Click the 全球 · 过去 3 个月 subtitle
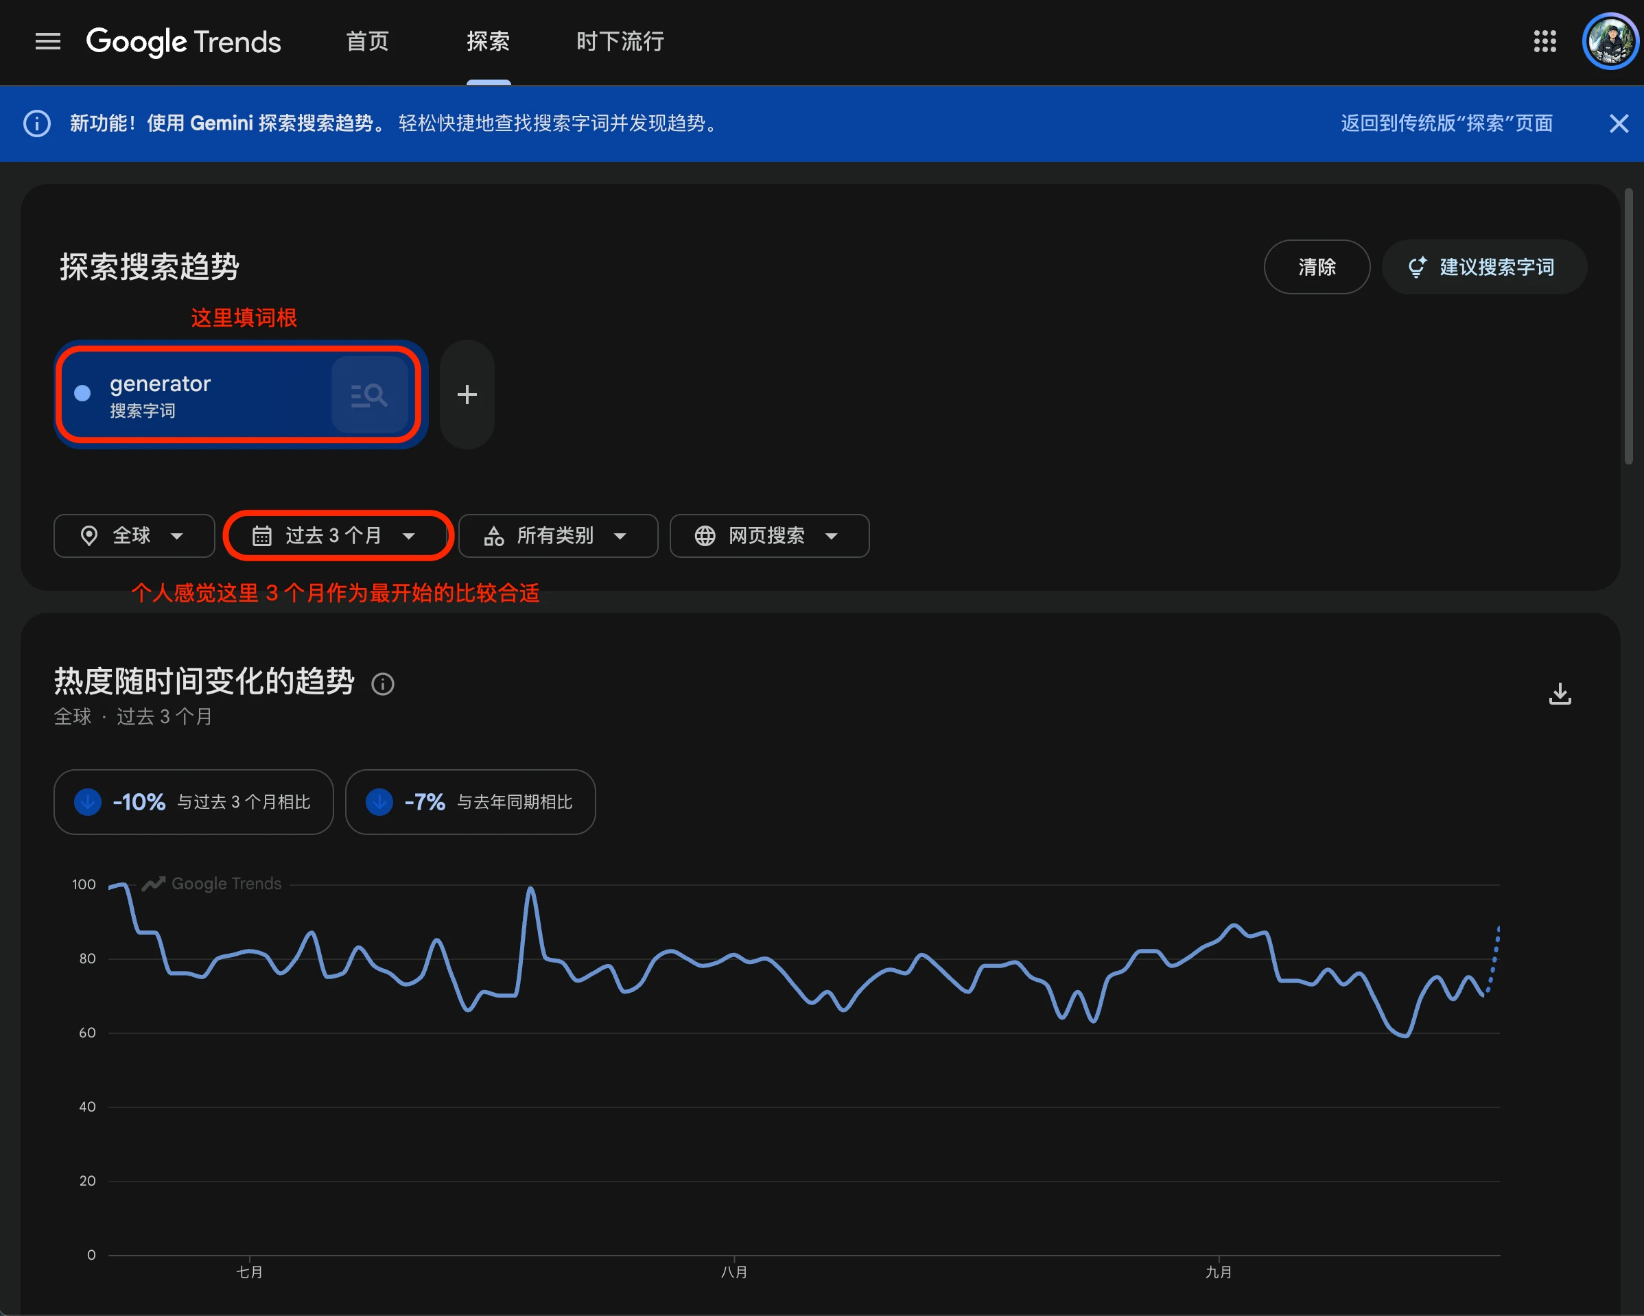 133,717
